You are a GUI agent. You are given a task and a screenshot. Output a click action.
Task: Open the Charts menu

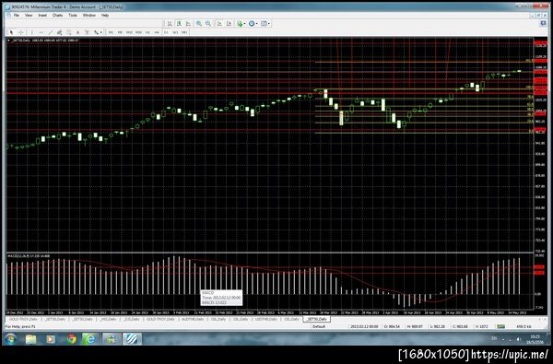(x=57, y=15)
